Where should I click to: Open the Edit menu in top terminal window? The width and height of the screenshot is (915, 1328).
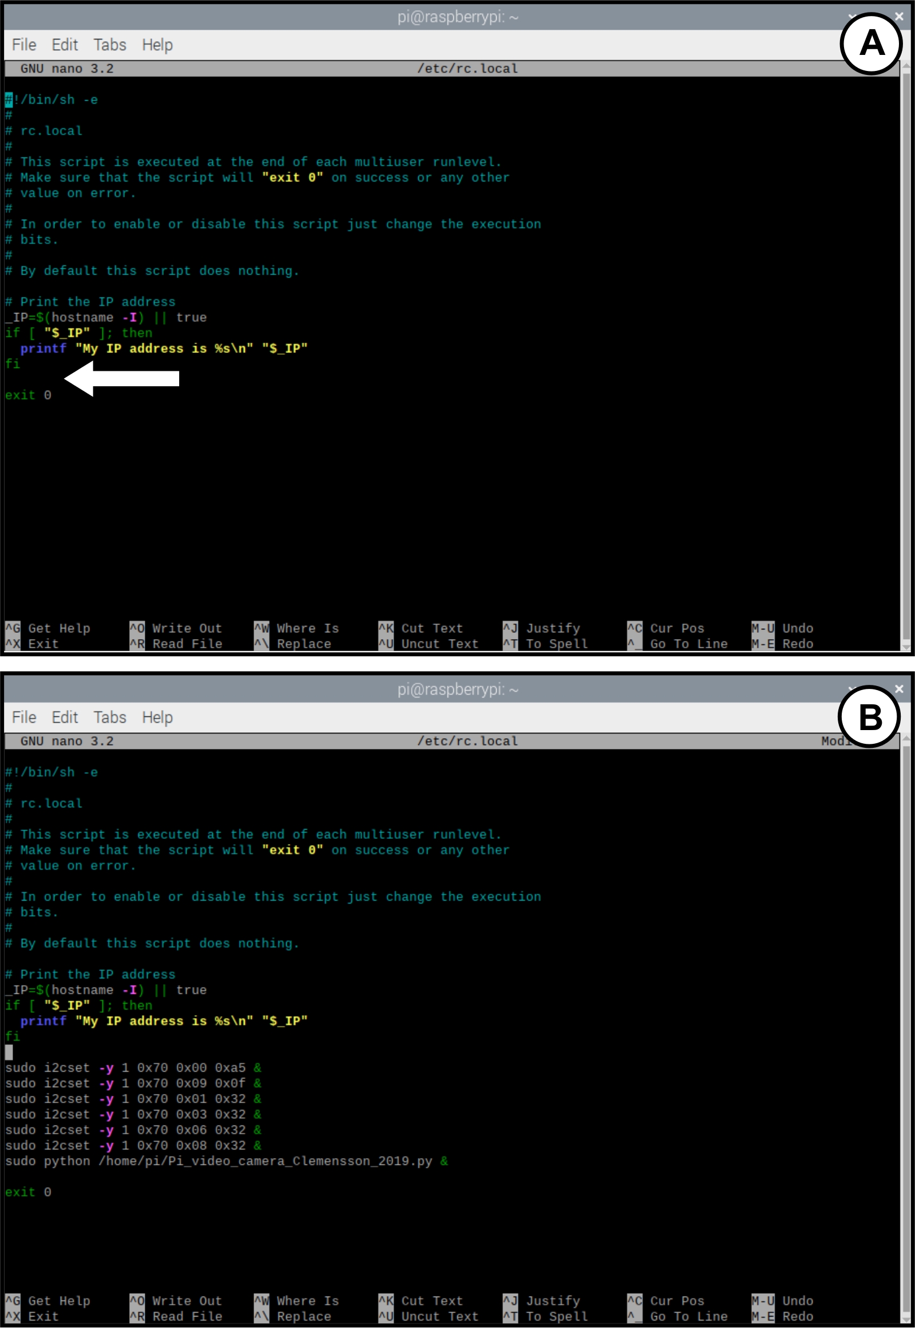point(65,45)
